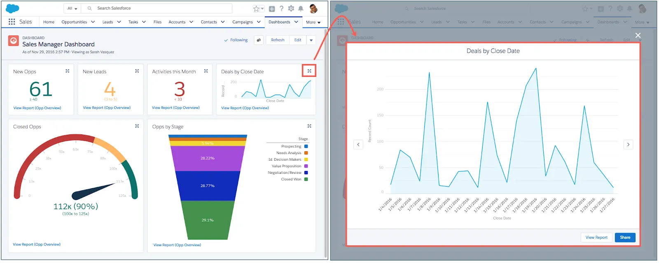
Task: Click the 28.77% blue funnel segment
Action: [x=208, y=186]
